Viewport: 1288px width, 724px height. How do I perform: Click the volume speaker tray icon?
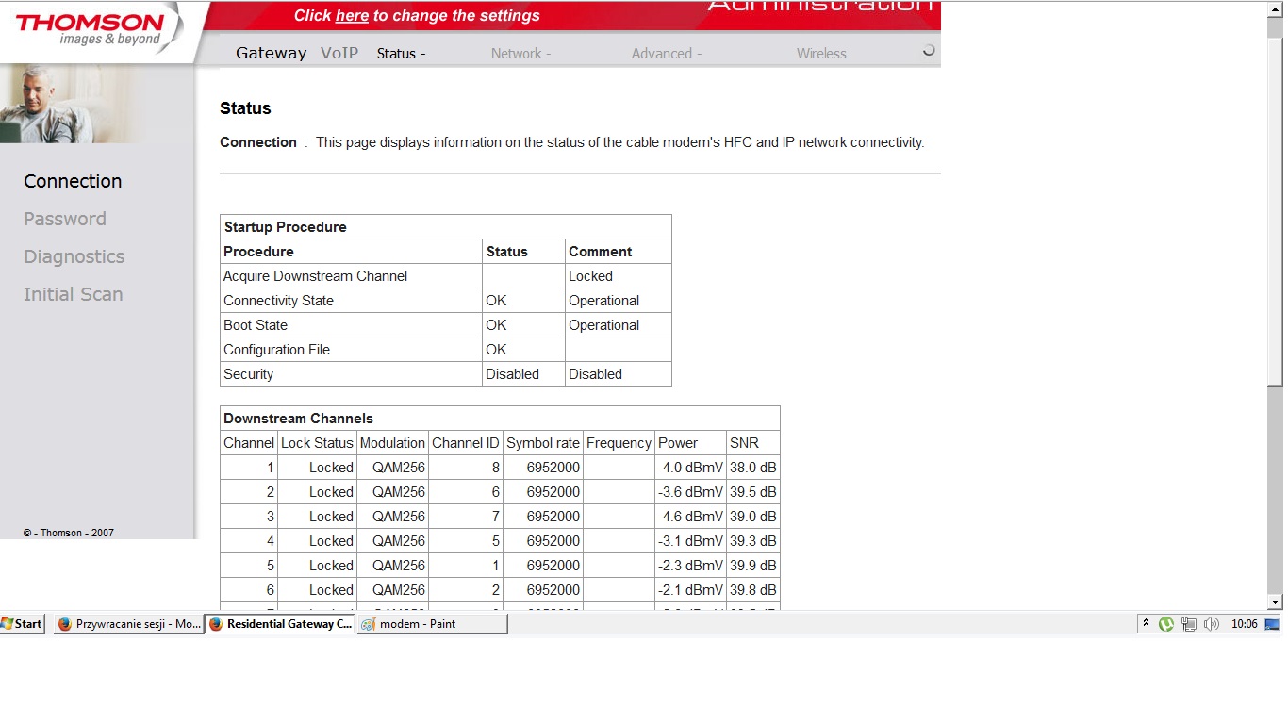[1212, 624]
